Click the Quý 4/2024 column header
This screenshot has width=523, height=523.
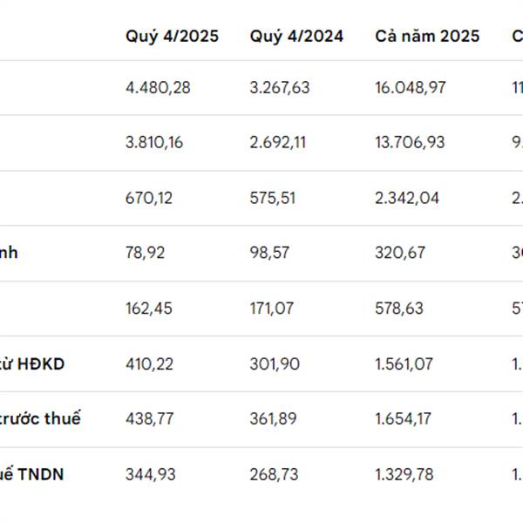[296, 36]
